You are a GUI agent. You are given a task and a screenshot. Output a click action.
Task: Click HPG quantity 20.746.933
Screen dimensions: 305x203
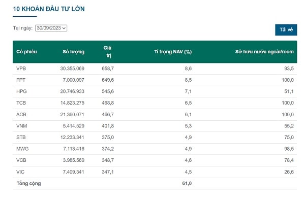coord(72,91)
